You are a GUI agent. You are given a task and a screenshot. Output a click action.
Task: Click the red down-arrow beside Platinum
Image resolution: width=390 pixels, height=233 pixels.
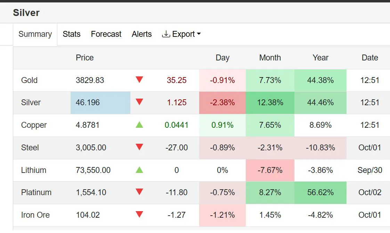[x=139, y=192]
